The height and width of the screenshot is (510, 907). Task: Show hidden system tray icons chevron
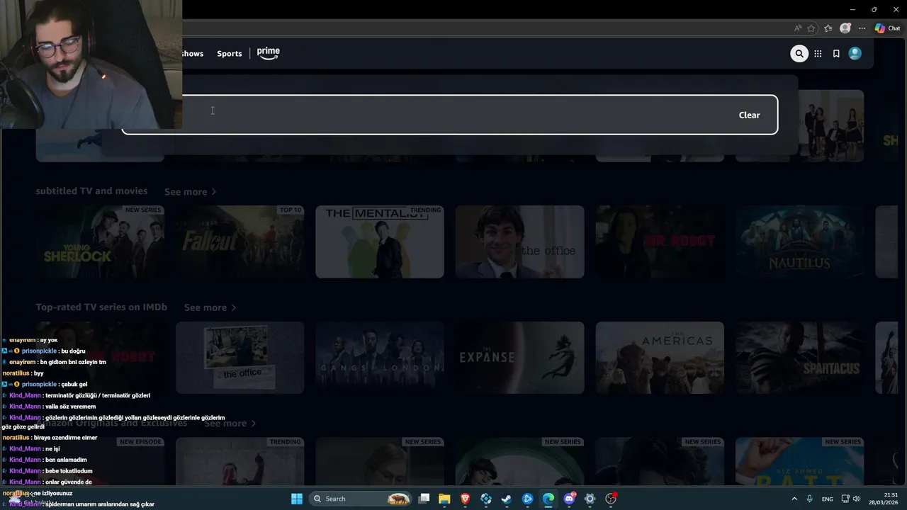pos(794,499)
